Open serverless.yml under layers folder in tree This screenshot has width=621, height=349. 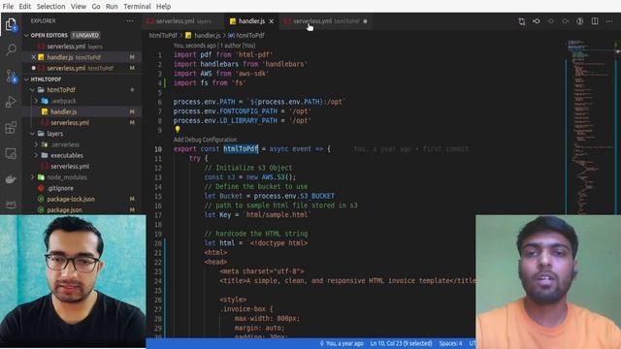(x=82, y=167)
